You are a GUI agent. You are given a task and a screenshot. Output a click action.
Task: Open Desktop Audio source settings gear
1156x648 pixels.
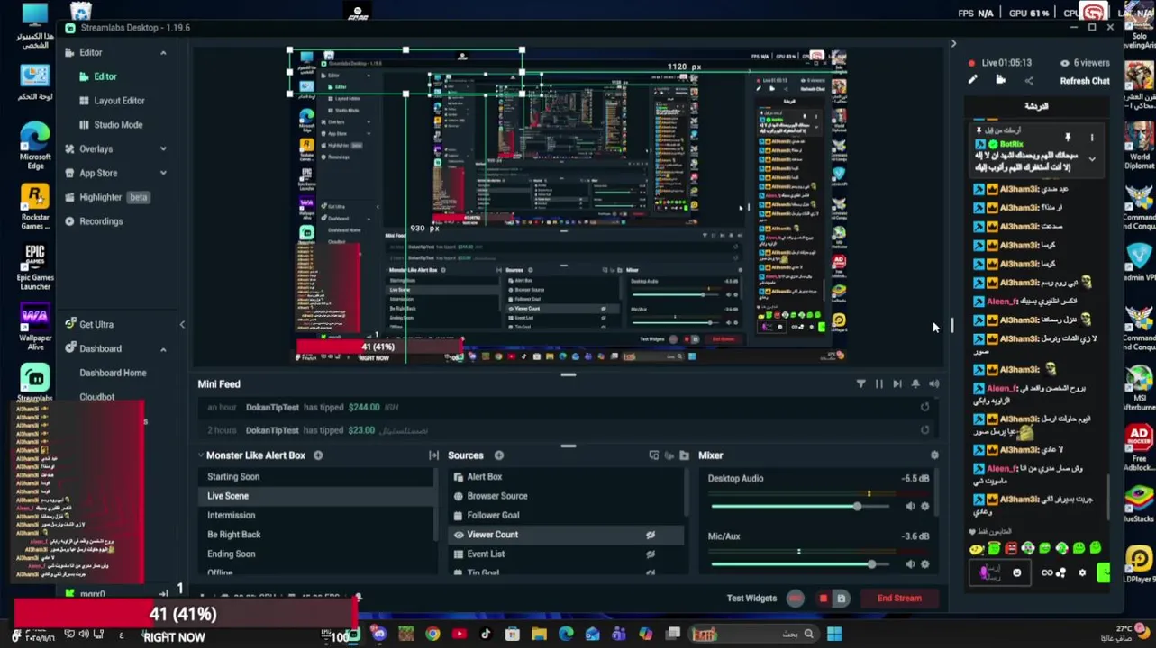(x=924, y=507)
